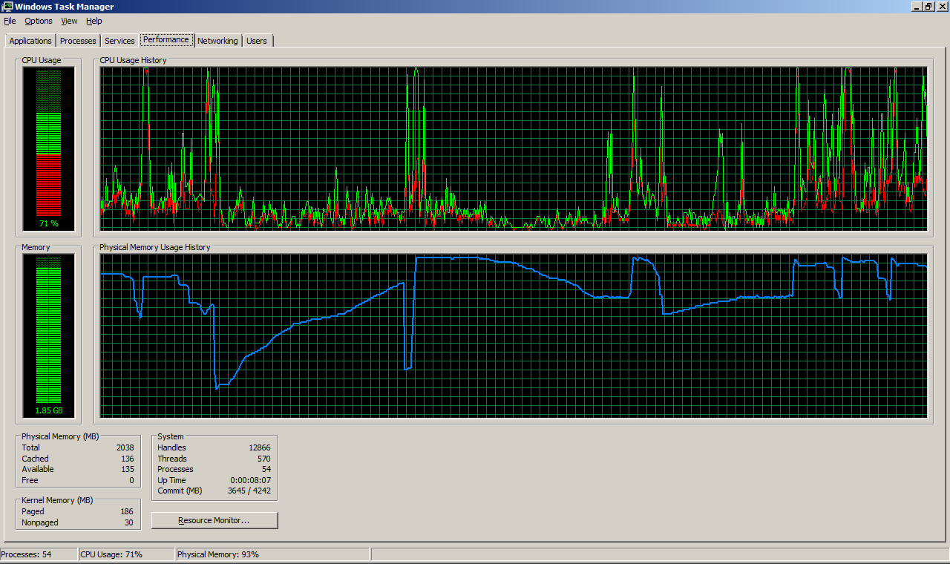Switch to the Processes tab
950x564 pixels.
pos(78,41)
